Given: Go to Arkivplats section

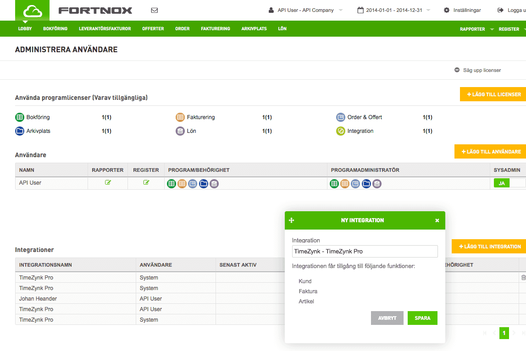Looking at the screenshot, I should (x=254, y=29).
